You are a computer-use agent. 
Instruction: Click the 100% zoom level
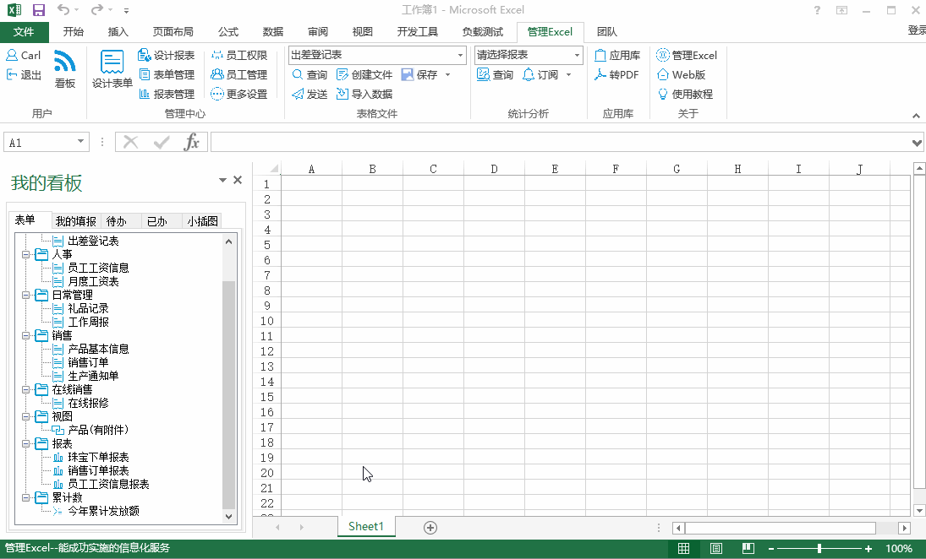coord(898,548)
